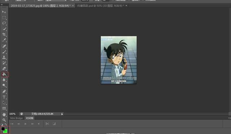Open the 时间轴 timeline panel tab
231x134 pixels.
pos(30,118)
